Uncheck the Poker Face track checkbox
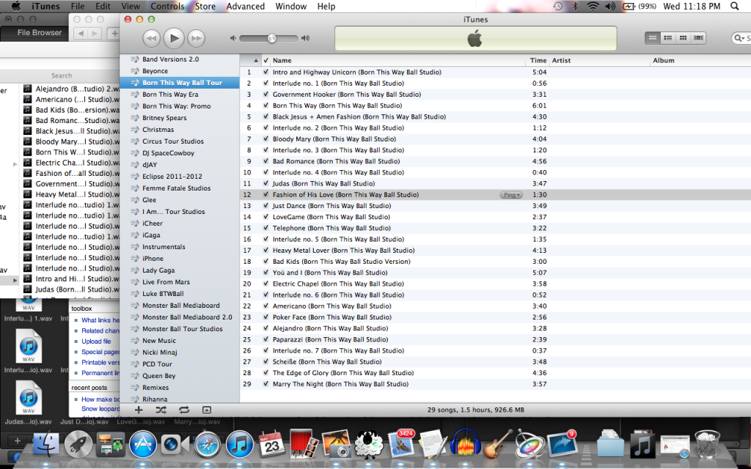This screenshot has width=751, height=469. point(265,317)
